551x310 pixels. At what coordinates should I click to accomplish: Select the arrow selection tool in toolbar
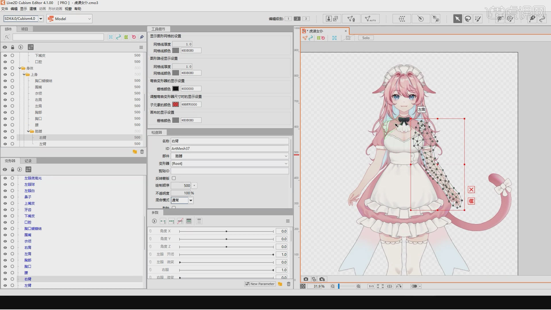(x=457, y=18)
